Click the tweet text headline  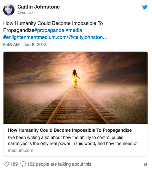53,27
